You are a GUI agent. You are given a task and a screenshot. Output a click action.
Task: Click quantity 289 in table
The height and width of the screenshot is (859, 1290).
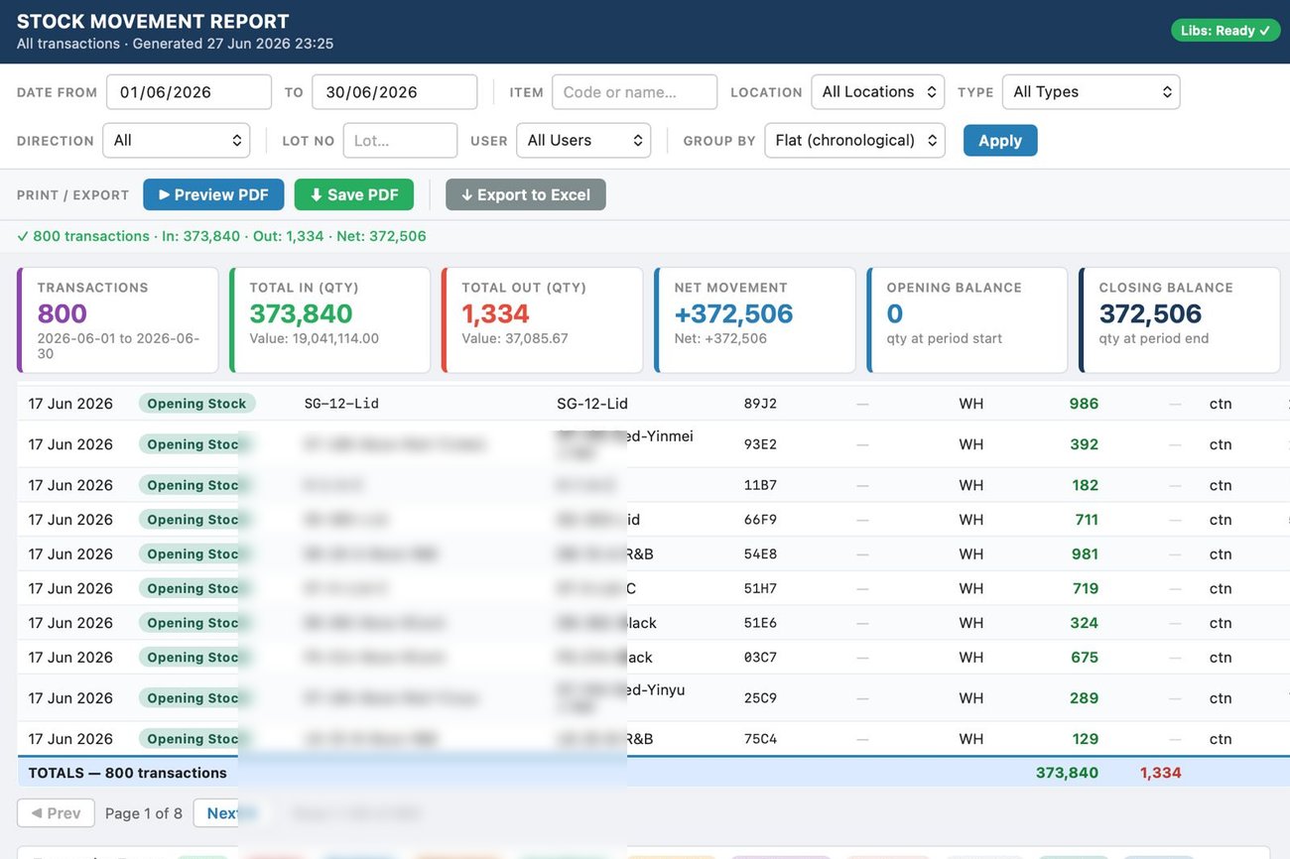(1084, 698)
